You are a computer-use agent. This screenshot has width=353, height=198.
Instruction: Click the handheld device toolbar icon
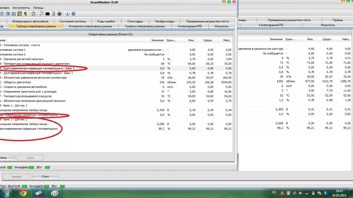[54, 14]
